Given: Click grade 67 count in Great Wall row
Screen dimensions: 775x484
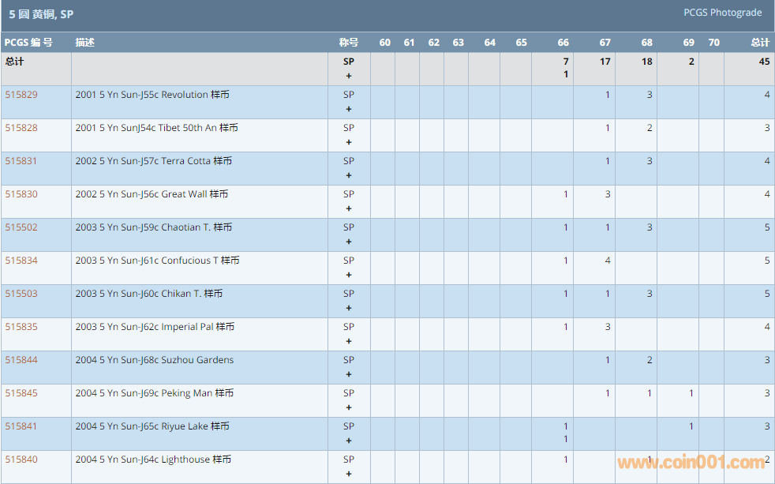Looking at the screenshot, I should (x=607, y=194).
